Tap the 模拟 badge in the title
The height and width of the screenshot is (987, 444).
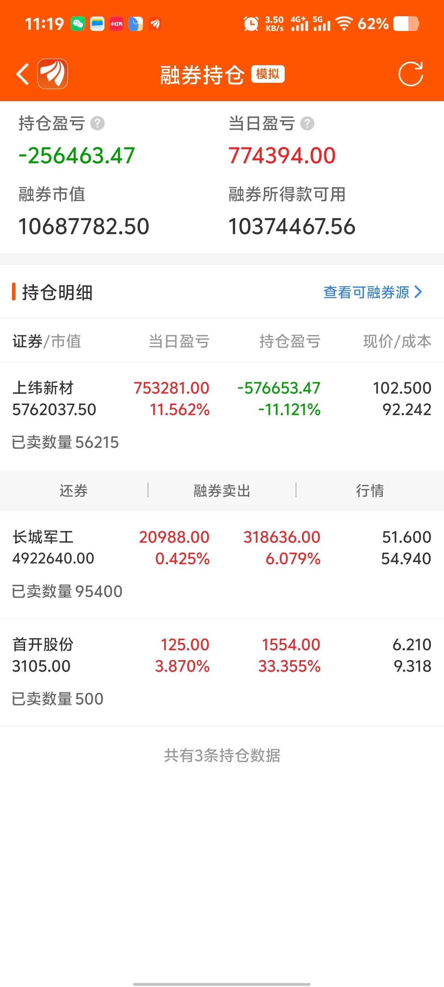pyautogui.click(x=268, y=74)
